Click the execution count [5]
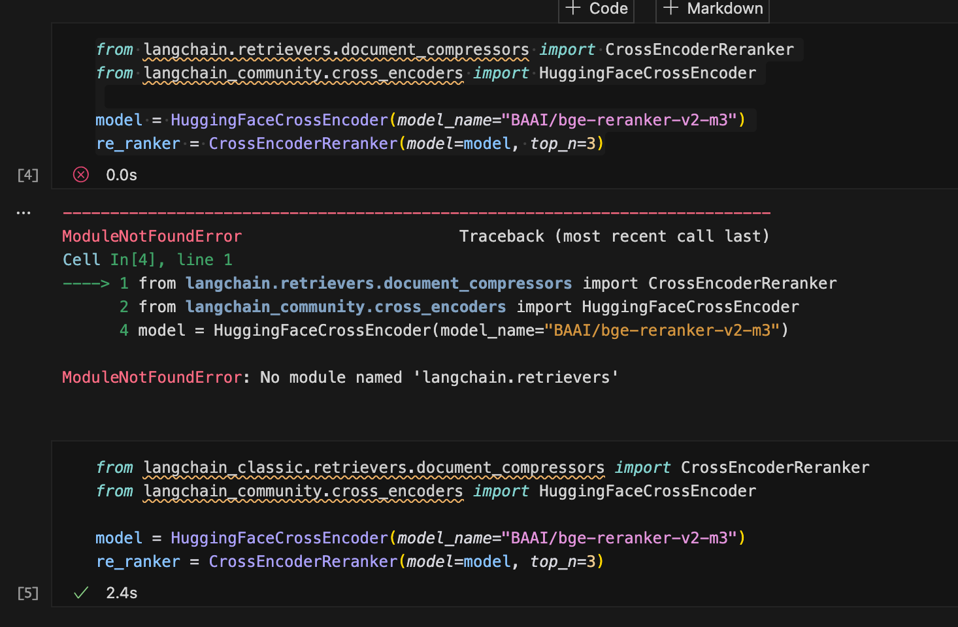Viewport: 958px width, 627px height. point(28,593)
